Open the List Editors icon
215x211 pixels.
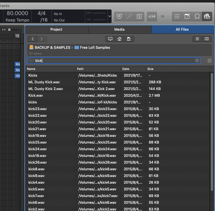pyautogui.click(x=177, y=16)
